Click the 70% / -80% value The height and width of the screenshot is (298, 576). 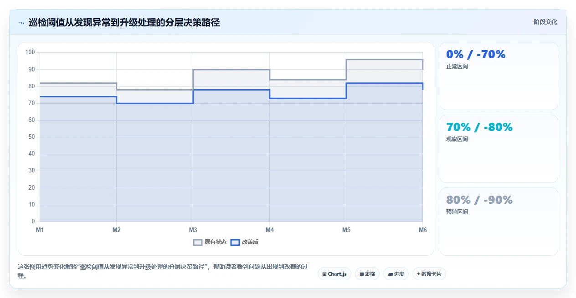479,127
